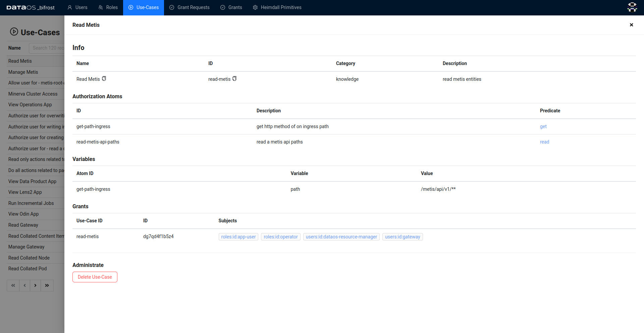Click the grant ID dg7qd4f1b5z4
Image resolution: width=644 pixels, height=333 pixels.
158,236
